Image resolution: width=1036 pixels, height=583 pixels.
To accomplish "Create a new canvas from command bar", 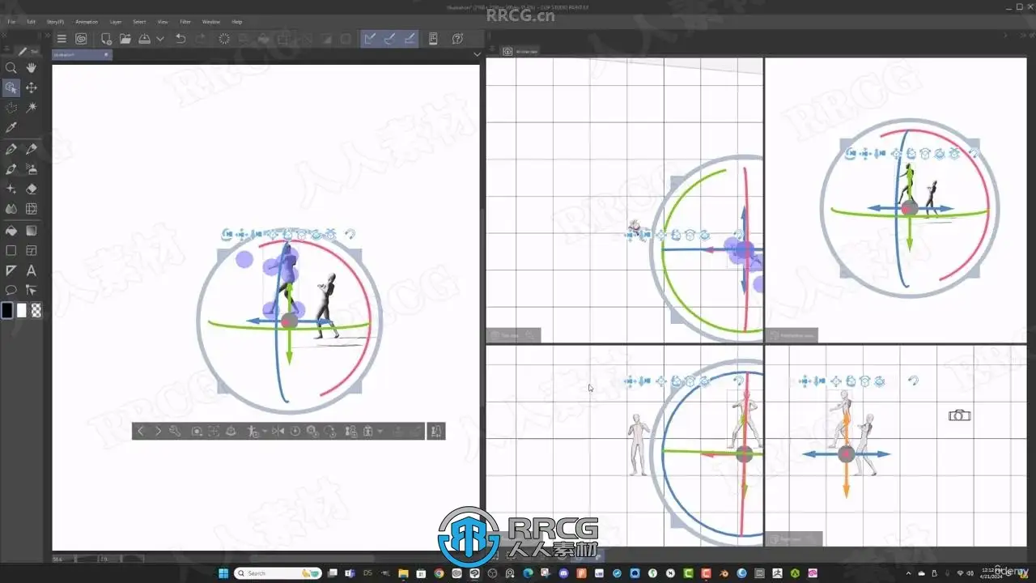I will tap(106, 39).
